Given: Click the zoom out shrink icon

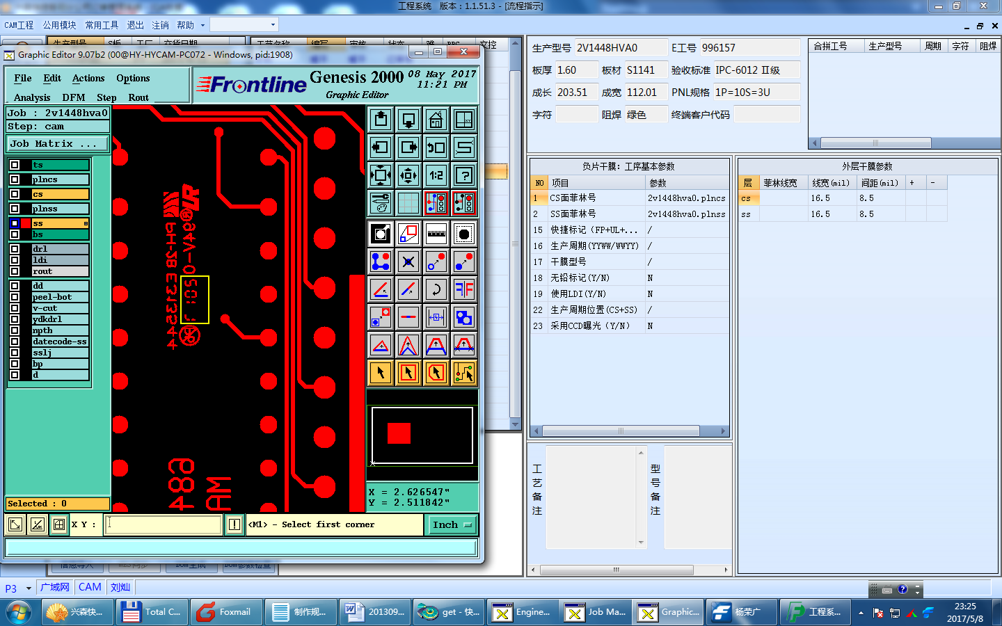Looking at the screenshot, I should point(408,175).
